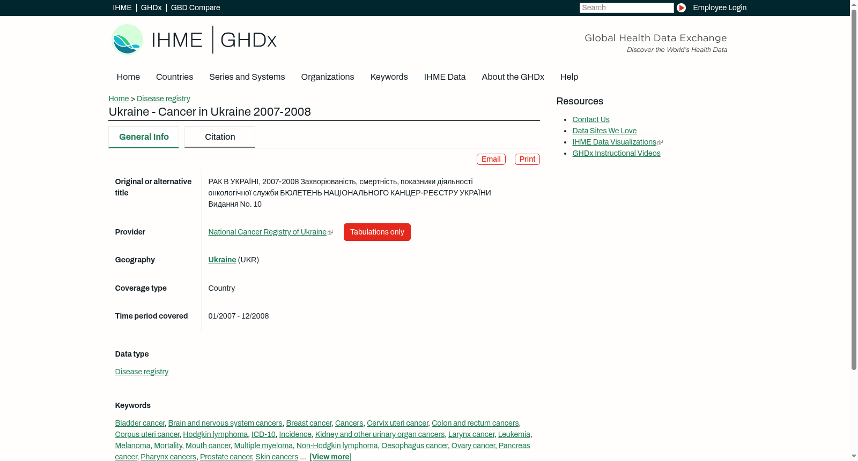Open the Home menu item
The width and height of the screenshot is (858, 461).
[128, 77]
